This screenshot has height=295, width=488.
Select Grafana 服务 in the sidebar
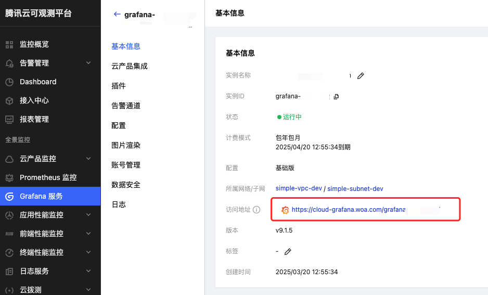(x=50, y=196)
